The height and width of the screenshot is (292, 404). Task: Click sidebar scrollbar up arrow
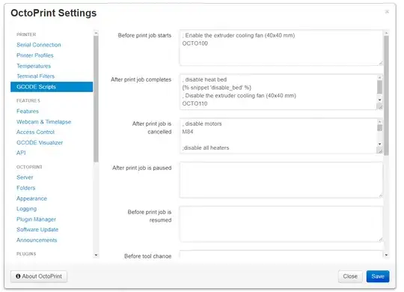(x=96, y=33)
